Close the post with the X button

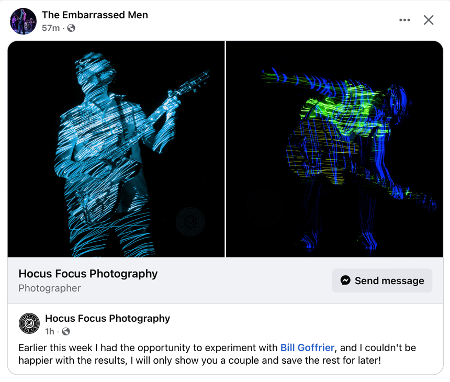click(429, 20)
